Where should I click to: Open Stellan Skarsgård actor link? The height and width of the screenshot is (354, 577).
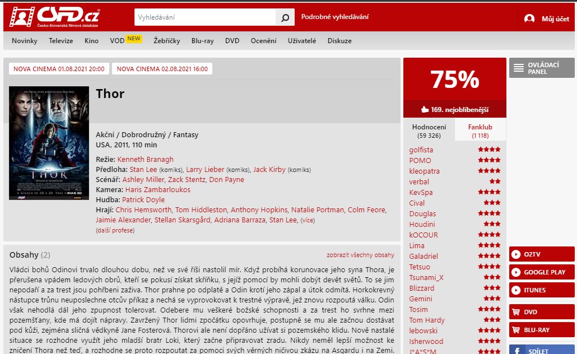tap(183, 220)
